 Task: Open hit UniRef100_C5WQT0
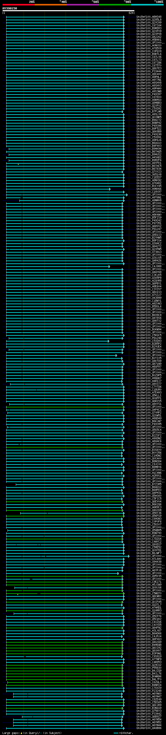pyautogui.click(x=149, y=593)
